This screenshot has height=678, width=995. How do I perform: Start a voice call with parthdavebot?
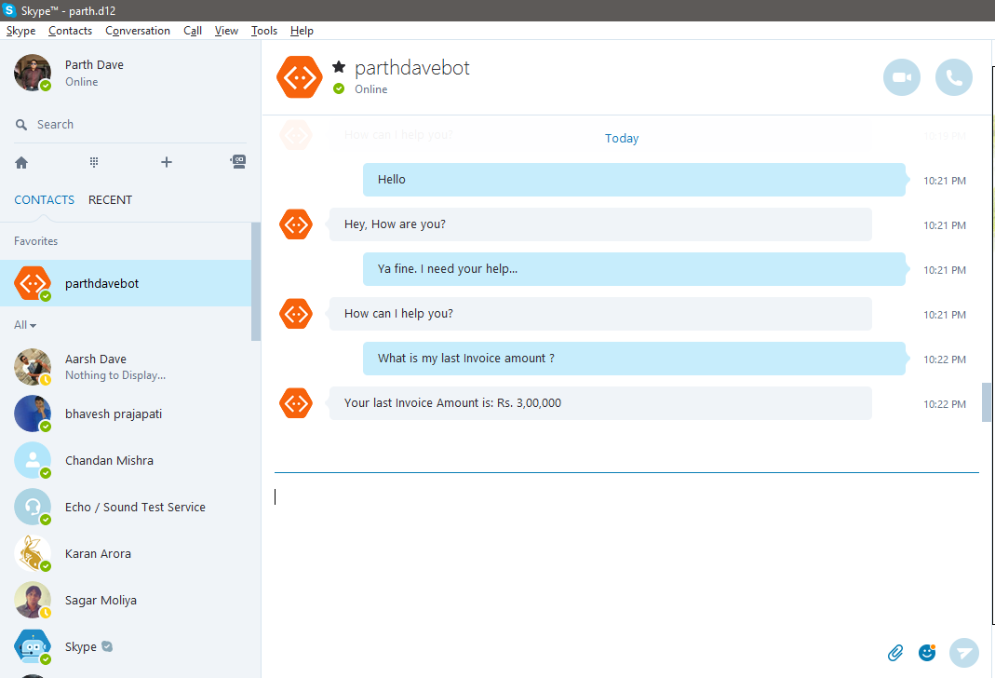tap(953, 77)
